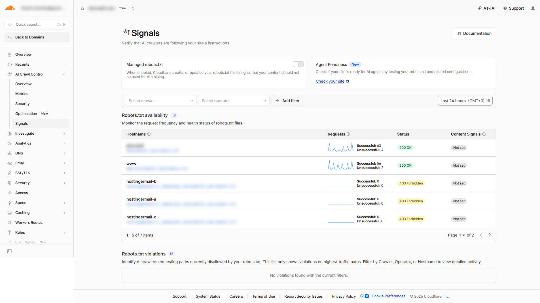
Task: Open the page number dropdown
Action: pyautogui.click(x=462, y=235)
